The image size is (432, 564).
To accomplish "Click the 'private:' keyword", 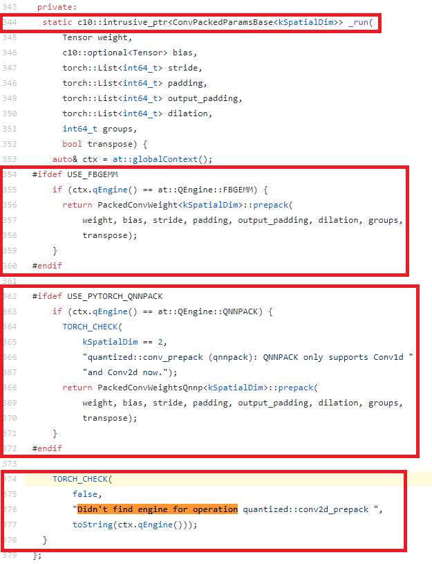I will pos(57,7).
